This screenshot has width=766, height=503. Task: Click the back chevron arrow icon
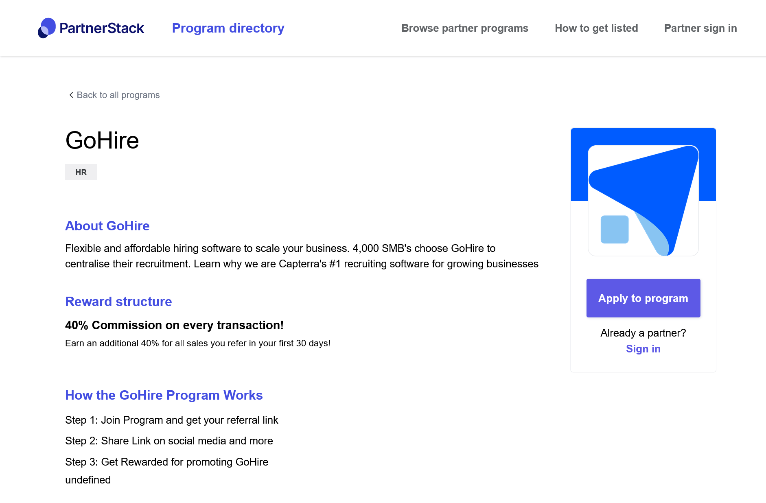[x=71, y=95]
